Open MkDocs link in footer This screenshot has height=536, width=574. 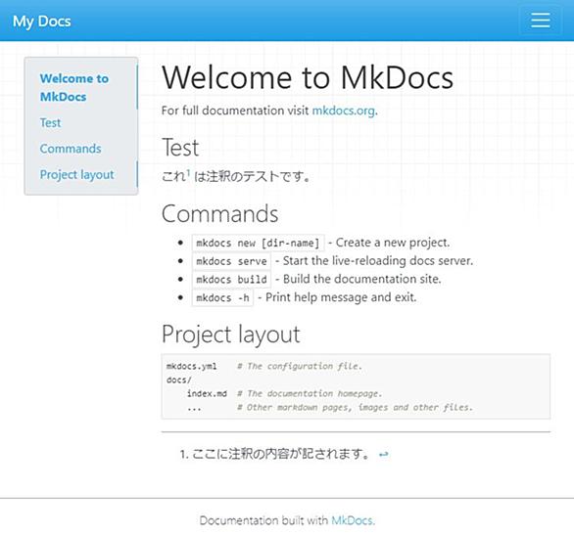(352, 520)
